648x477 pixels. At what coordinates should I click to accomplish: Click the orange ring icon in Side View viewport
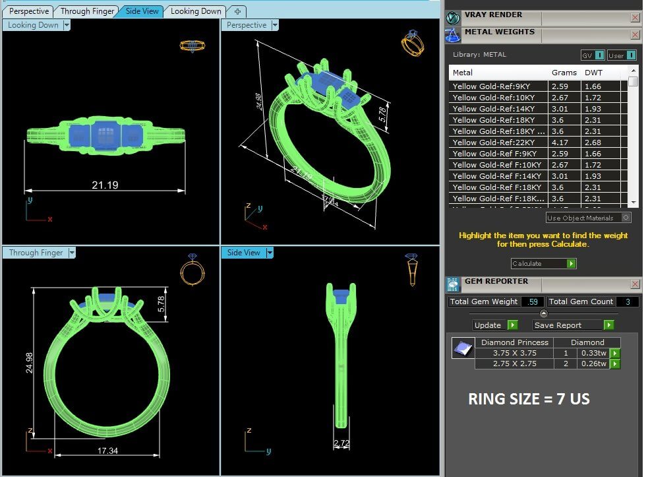point(411,269)
